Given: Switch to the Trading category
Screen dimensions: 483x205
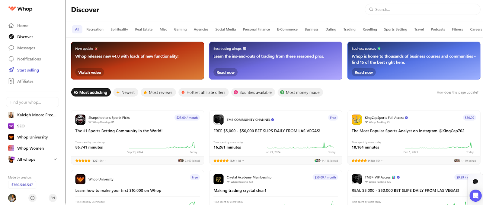Looking at the screenshot, I should click(349, 29).
